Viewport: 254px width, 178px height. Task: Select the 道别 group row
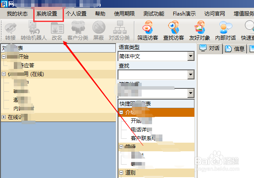pyautogui.click(x=156, y=173)
